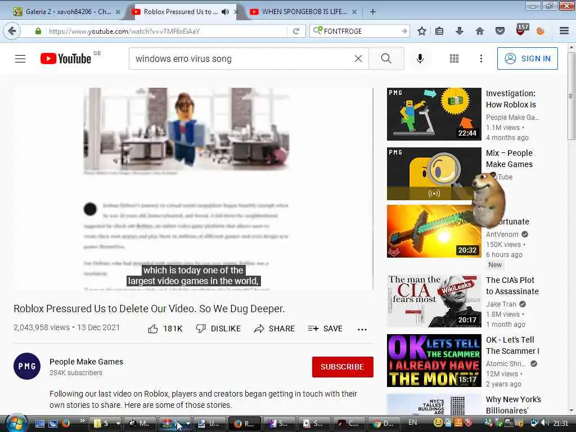
Task: Open Why New York's Billionaires' video title
Action: pyautogui.click(x=513, y=405)
